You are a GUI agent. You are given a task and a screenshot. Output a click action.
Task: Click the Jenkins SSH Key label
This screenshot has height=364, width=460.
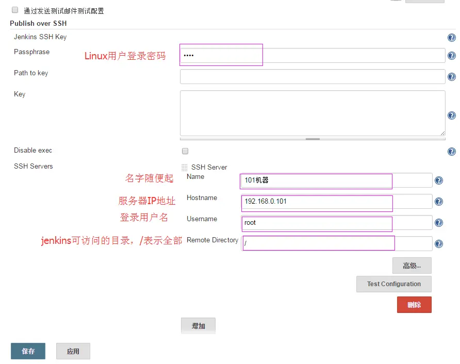pyautogui.click(x=40, y=37)
